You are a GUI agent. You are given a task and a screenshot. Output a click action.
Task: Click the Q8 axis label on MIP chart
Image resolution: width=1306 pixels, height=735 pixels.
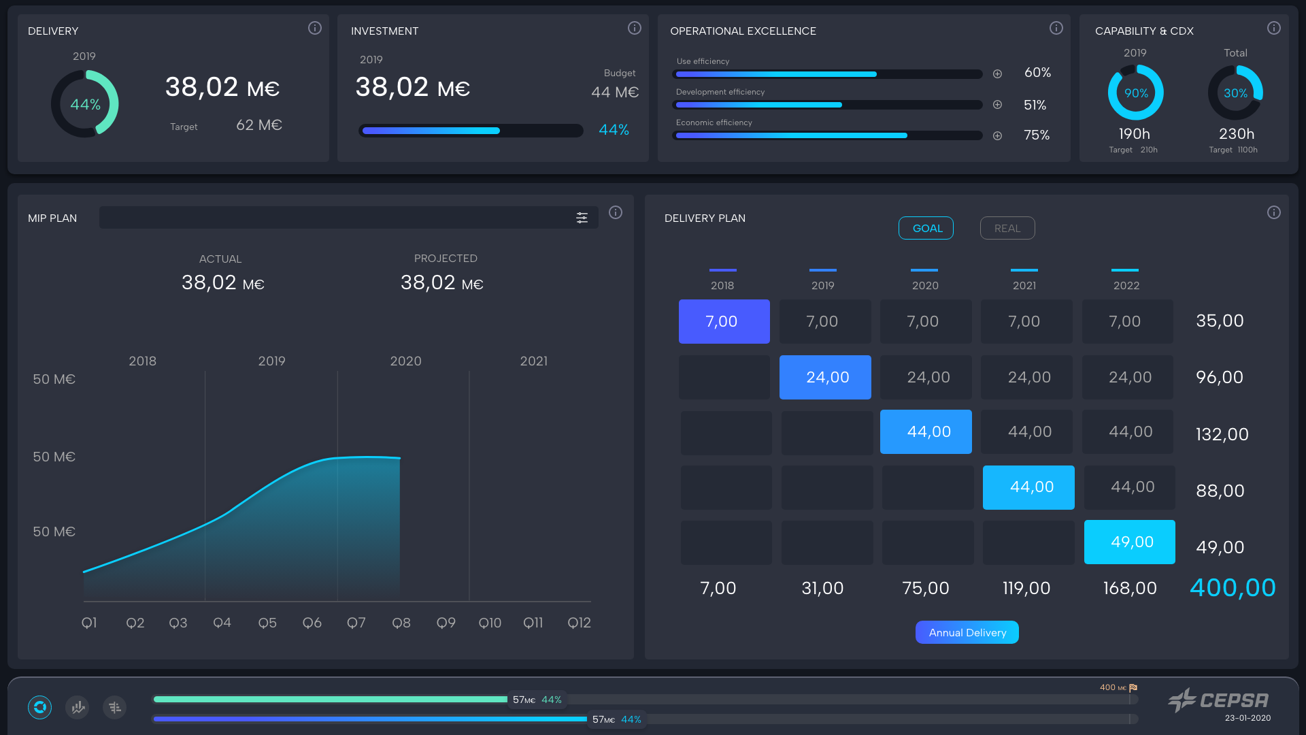click(401, 623)
